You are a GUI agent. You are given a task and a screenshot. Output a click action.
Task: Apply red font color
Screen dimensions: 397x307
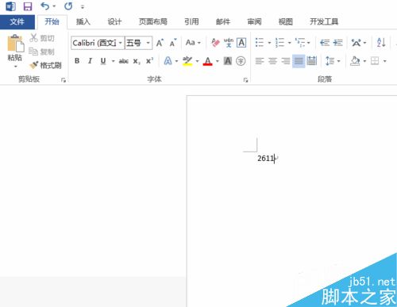(208, 61)
